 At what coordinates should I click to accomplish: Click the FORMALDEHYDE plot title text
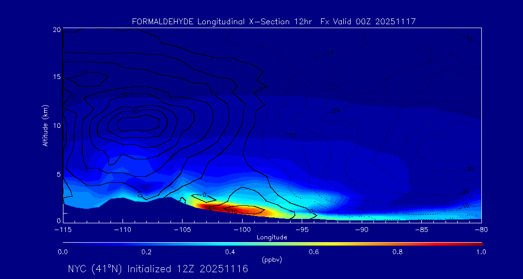pos(274,22)
